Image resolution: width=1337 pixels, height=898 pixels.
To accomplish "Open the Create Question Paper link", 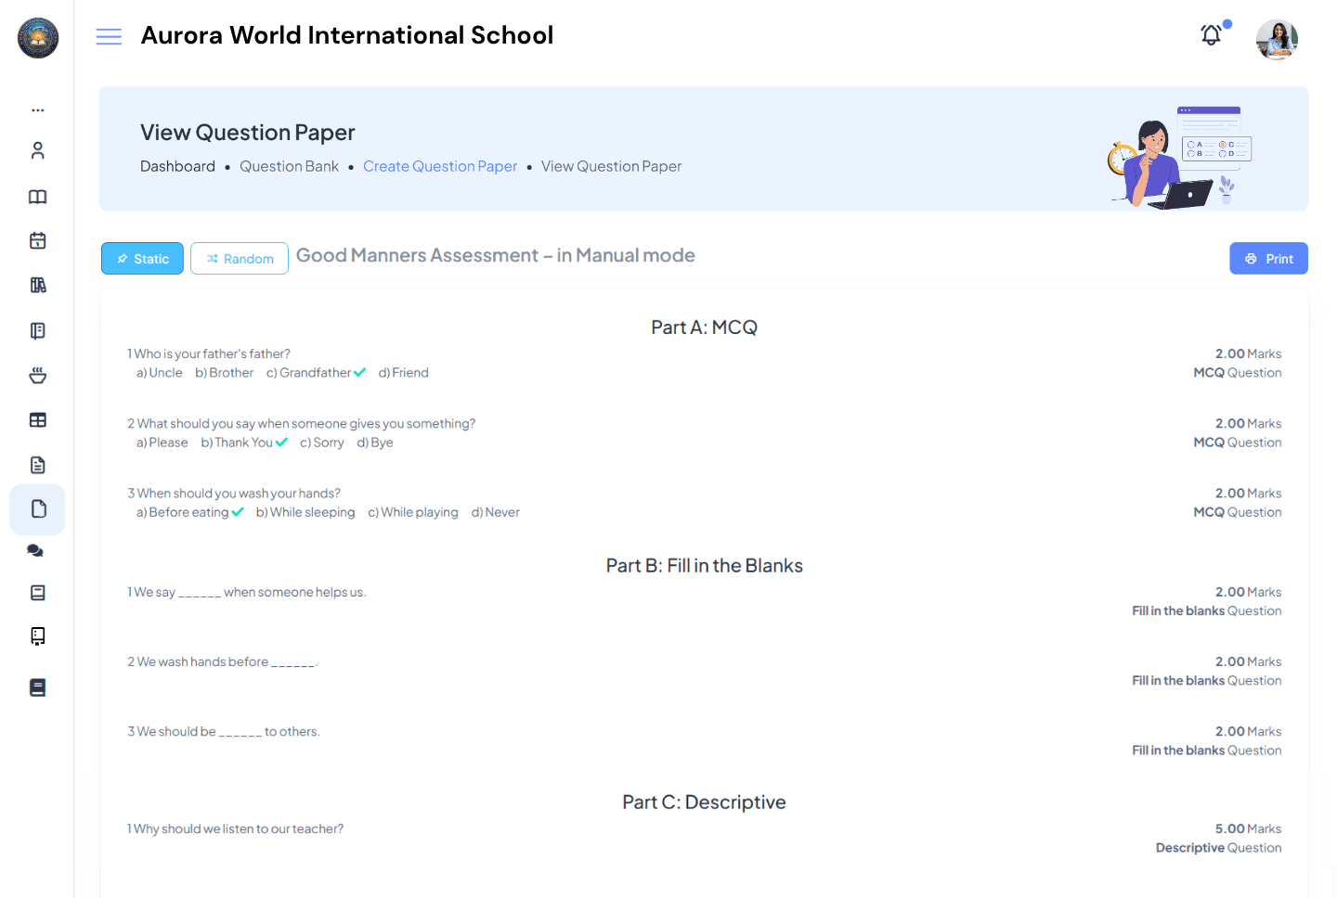I will pos(440,166).
